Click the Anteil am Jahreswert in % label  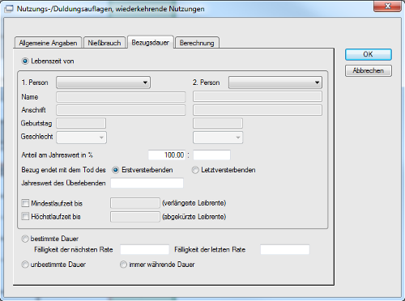pos(57,155)
